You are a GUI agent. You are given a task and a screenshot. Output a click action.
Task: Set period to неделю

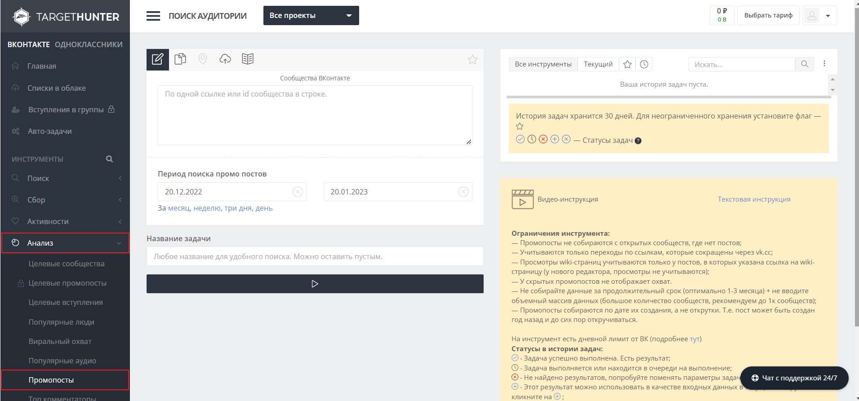207,208
